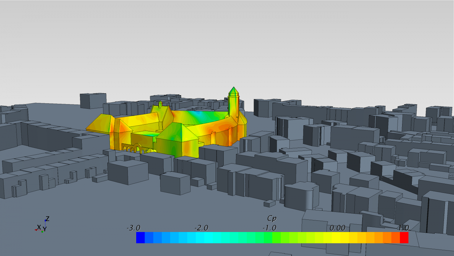Pick the yellow segment of the Cp color bar
Image resolution: width=454 pixels, height=256 pixels.
337,238
